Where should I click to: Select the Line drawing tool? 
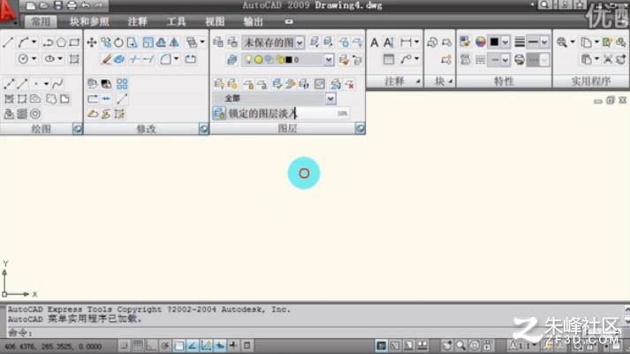coord(8,42)
